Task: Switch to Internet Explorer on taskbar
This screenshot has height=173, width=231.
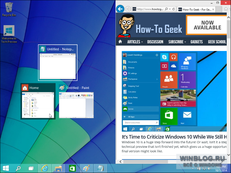Action: [45, 168]
